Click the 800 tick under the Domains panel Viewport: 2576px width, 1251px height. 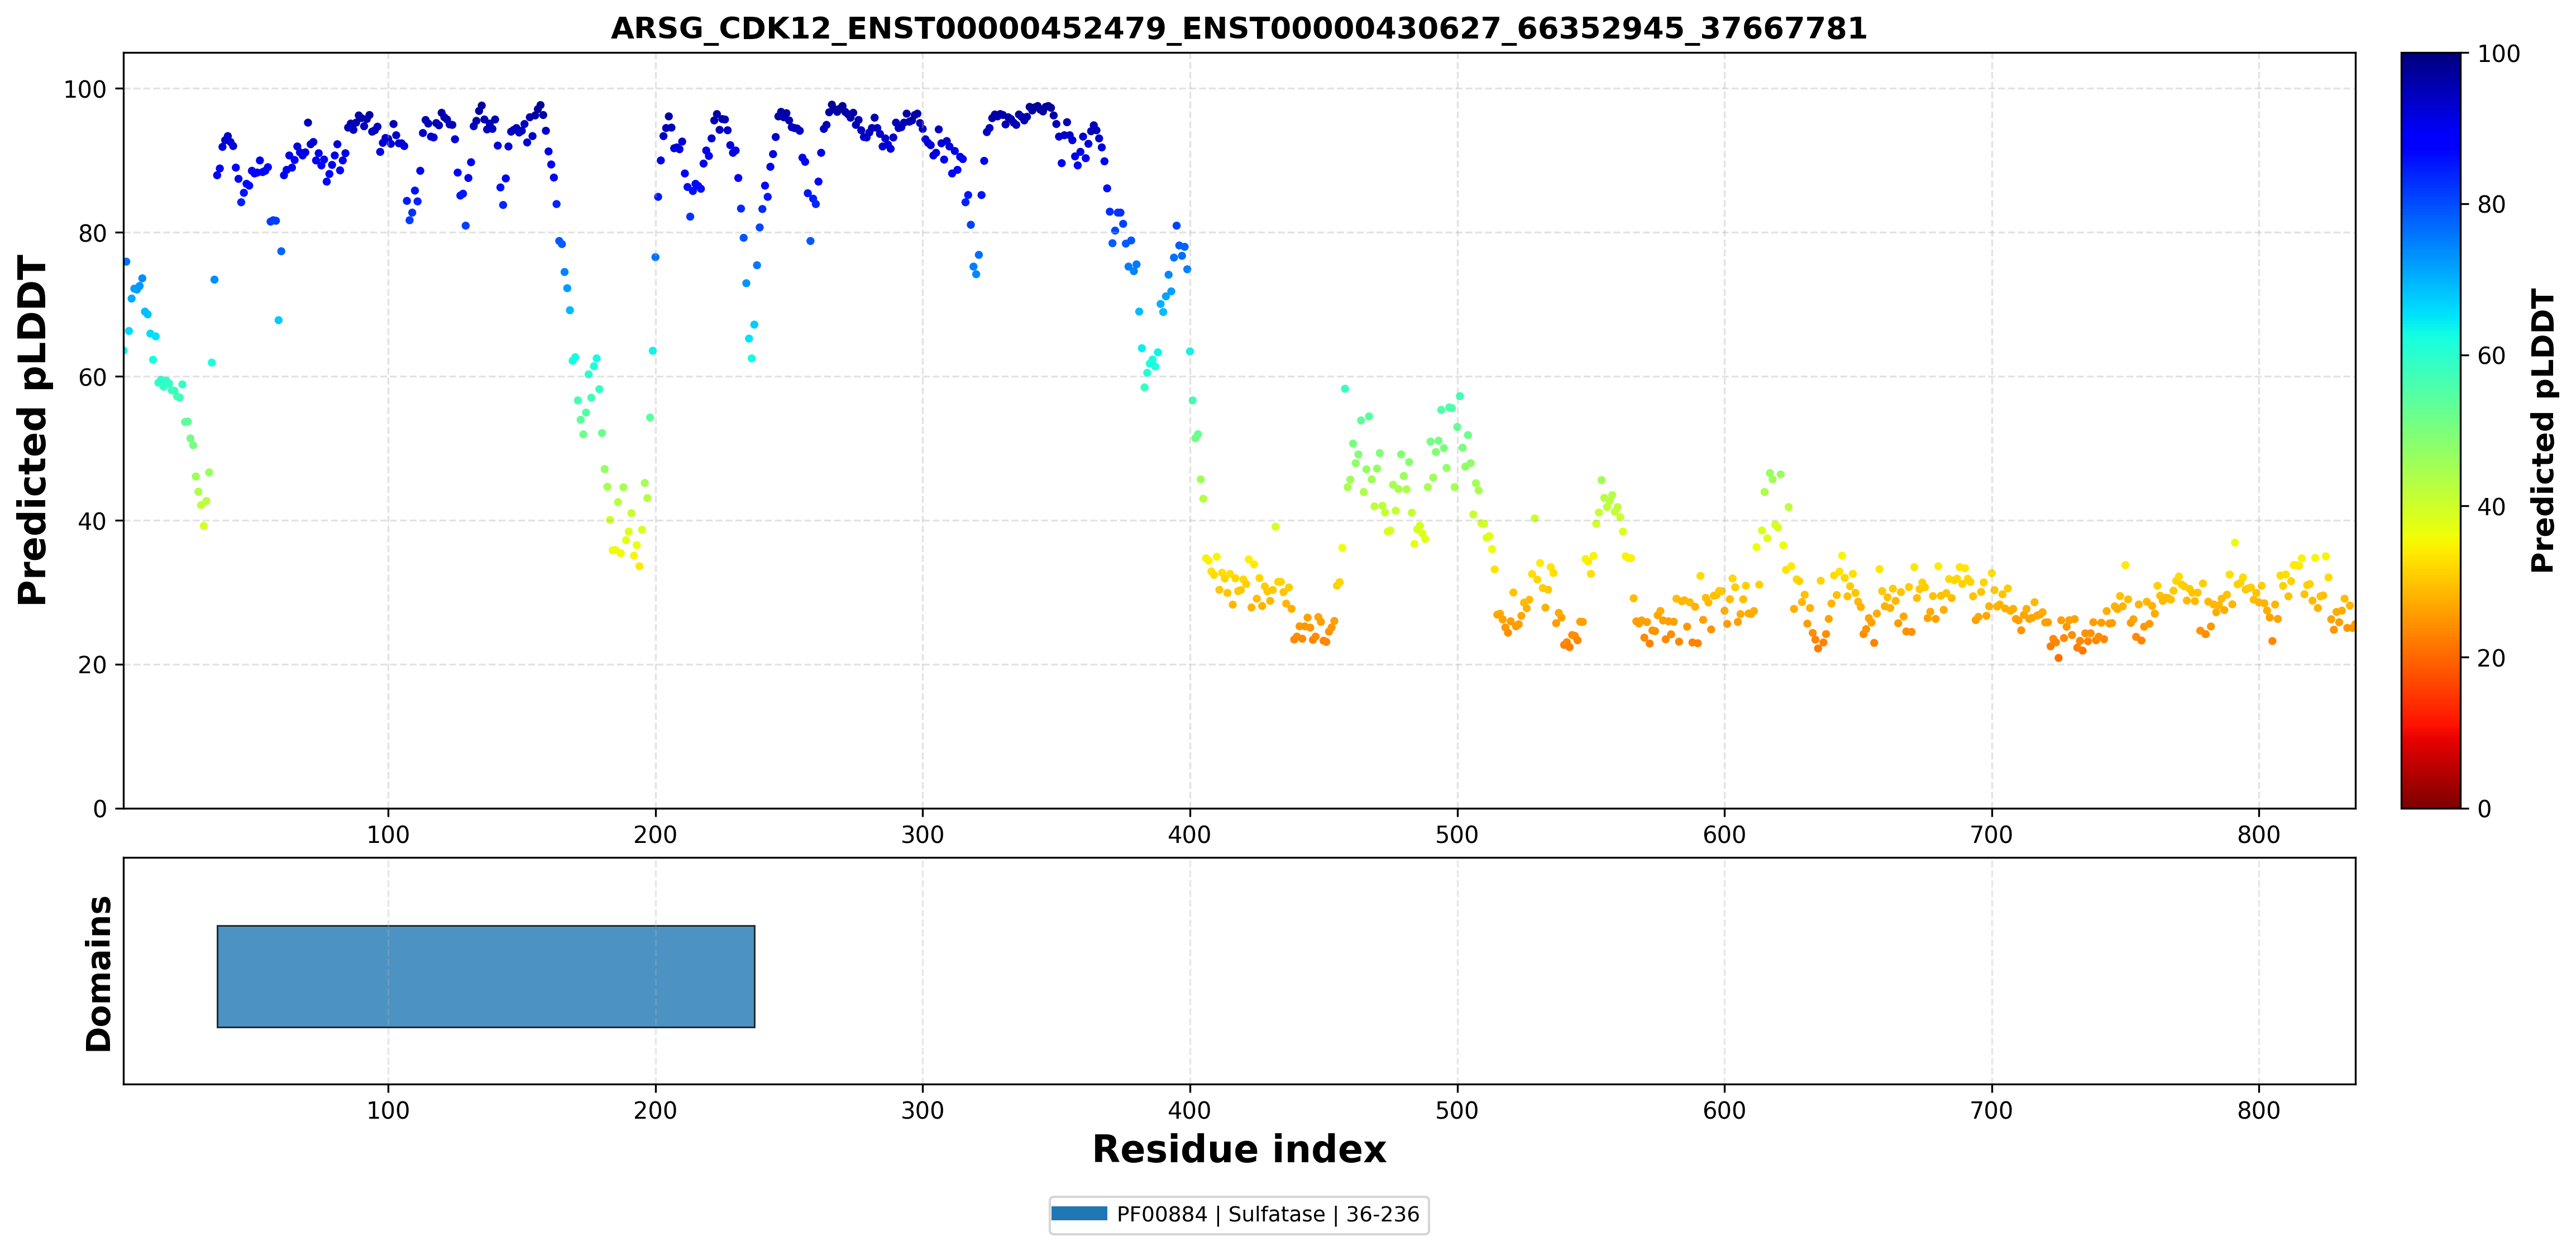(x=2259, y=1110)
